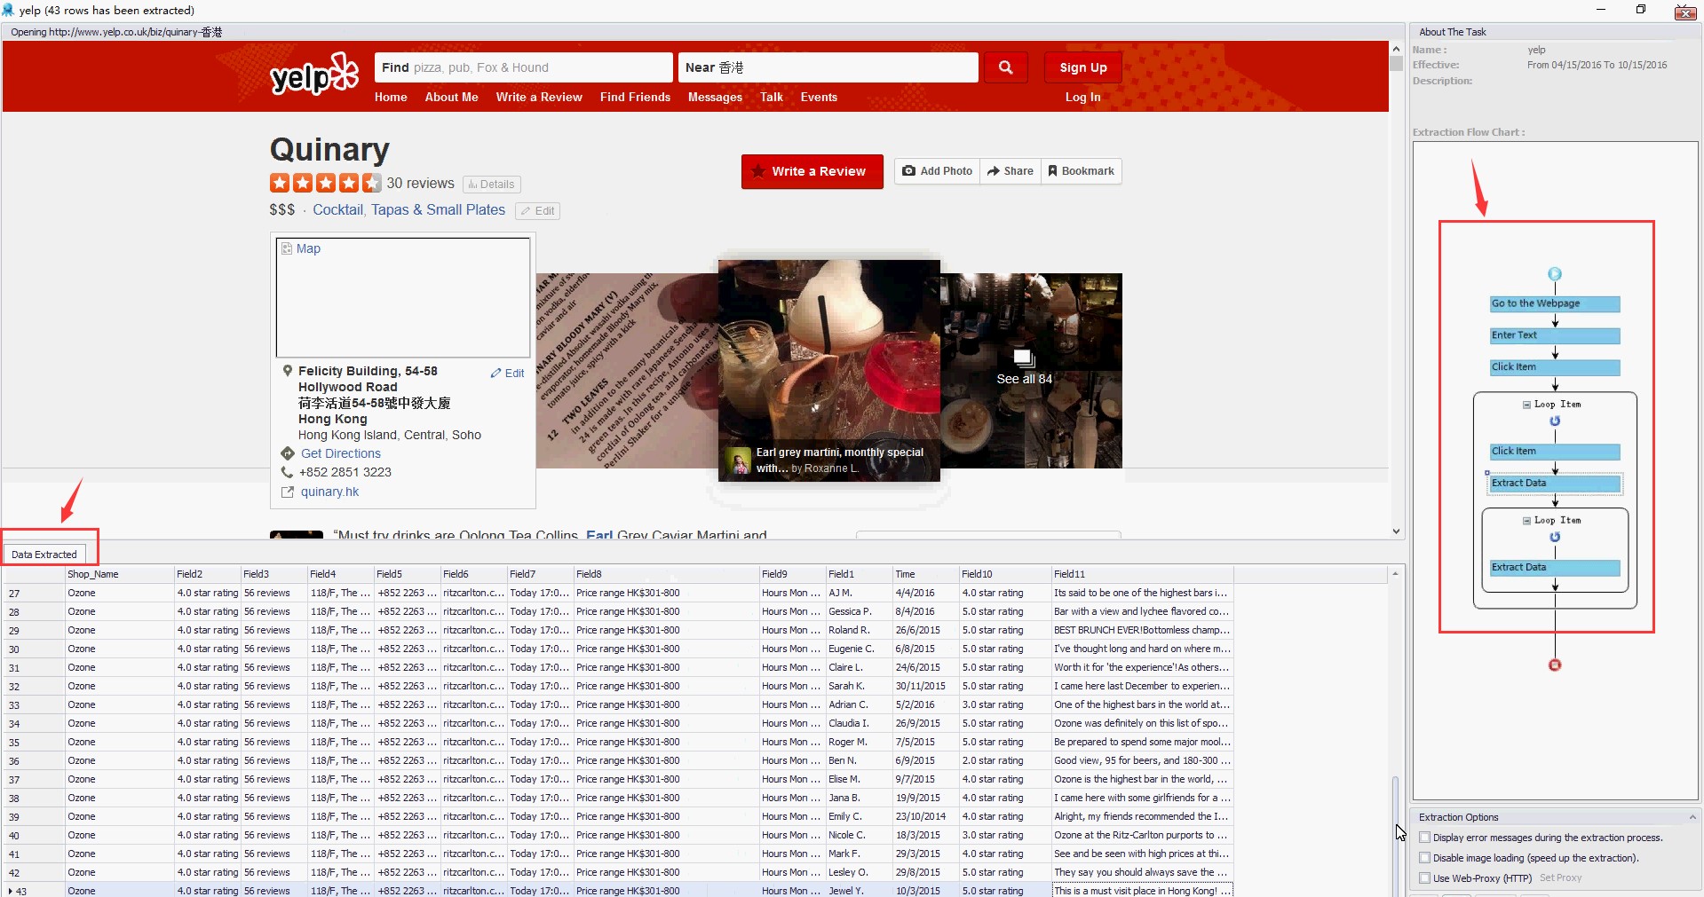The image size is (1704, 897).
Task: Toggle the Use Web-Proxy (HTTP) checkbox
Action: click(x=1424, y=878)
